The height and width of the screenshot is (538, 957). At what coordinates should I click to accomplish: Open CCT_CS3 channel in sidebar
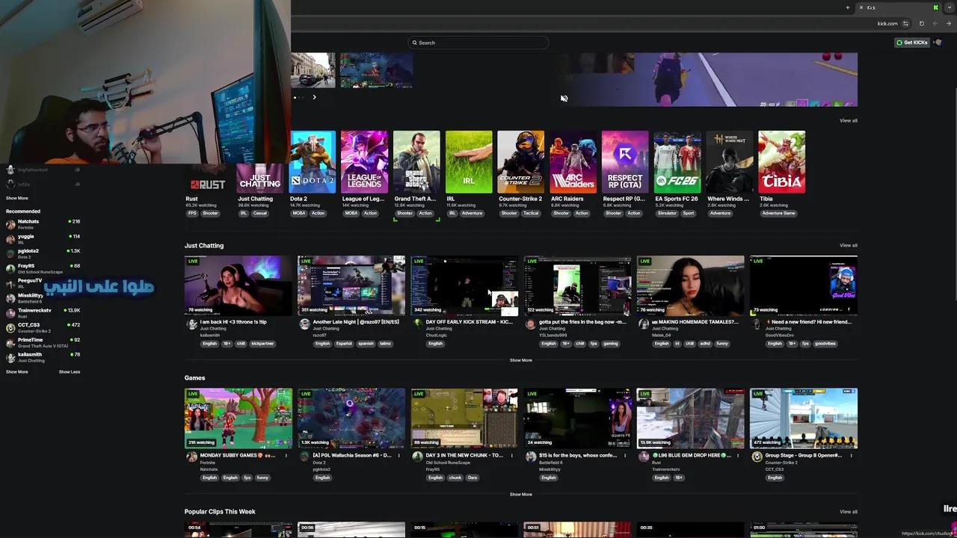pyautogui.click(x=43, y=327)
